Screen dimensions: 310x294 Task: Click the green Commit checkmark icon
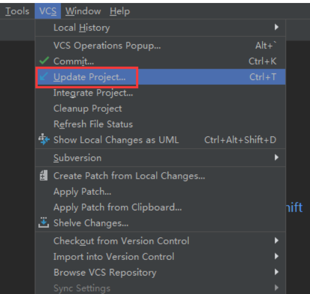coord(44,60)
